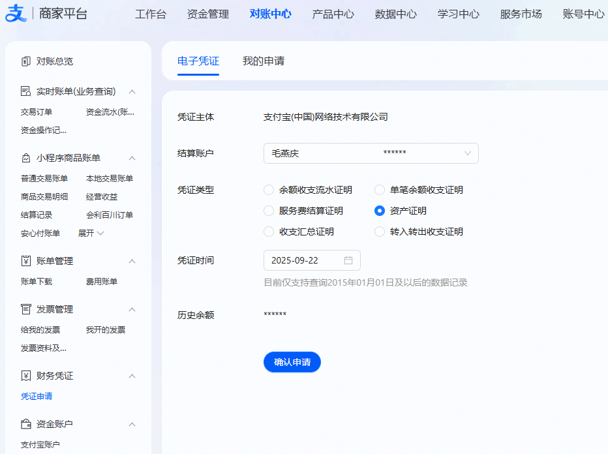Select the 余额收支流水证明 radio option
Image resolution: width=608 pixels, height=454 pixels.
pyautogui.click(x=269, y=190)
